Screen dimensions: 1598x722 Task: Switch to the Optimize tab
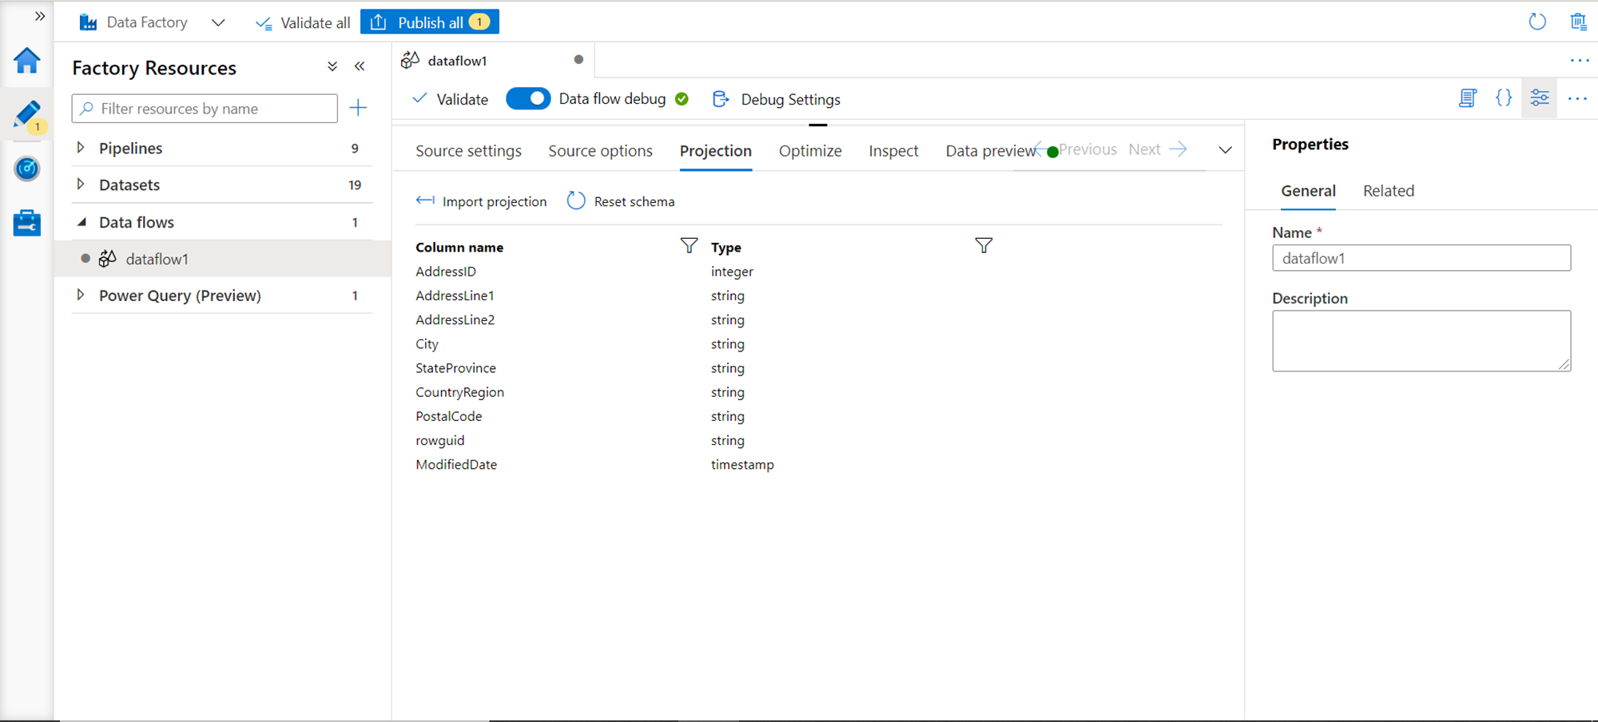point(810,151)
